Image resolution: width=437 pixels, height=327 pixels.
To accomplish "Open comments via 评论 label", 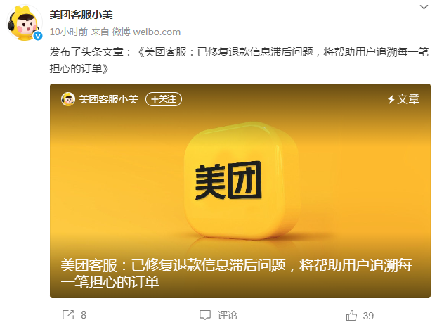I will [228, 315].
